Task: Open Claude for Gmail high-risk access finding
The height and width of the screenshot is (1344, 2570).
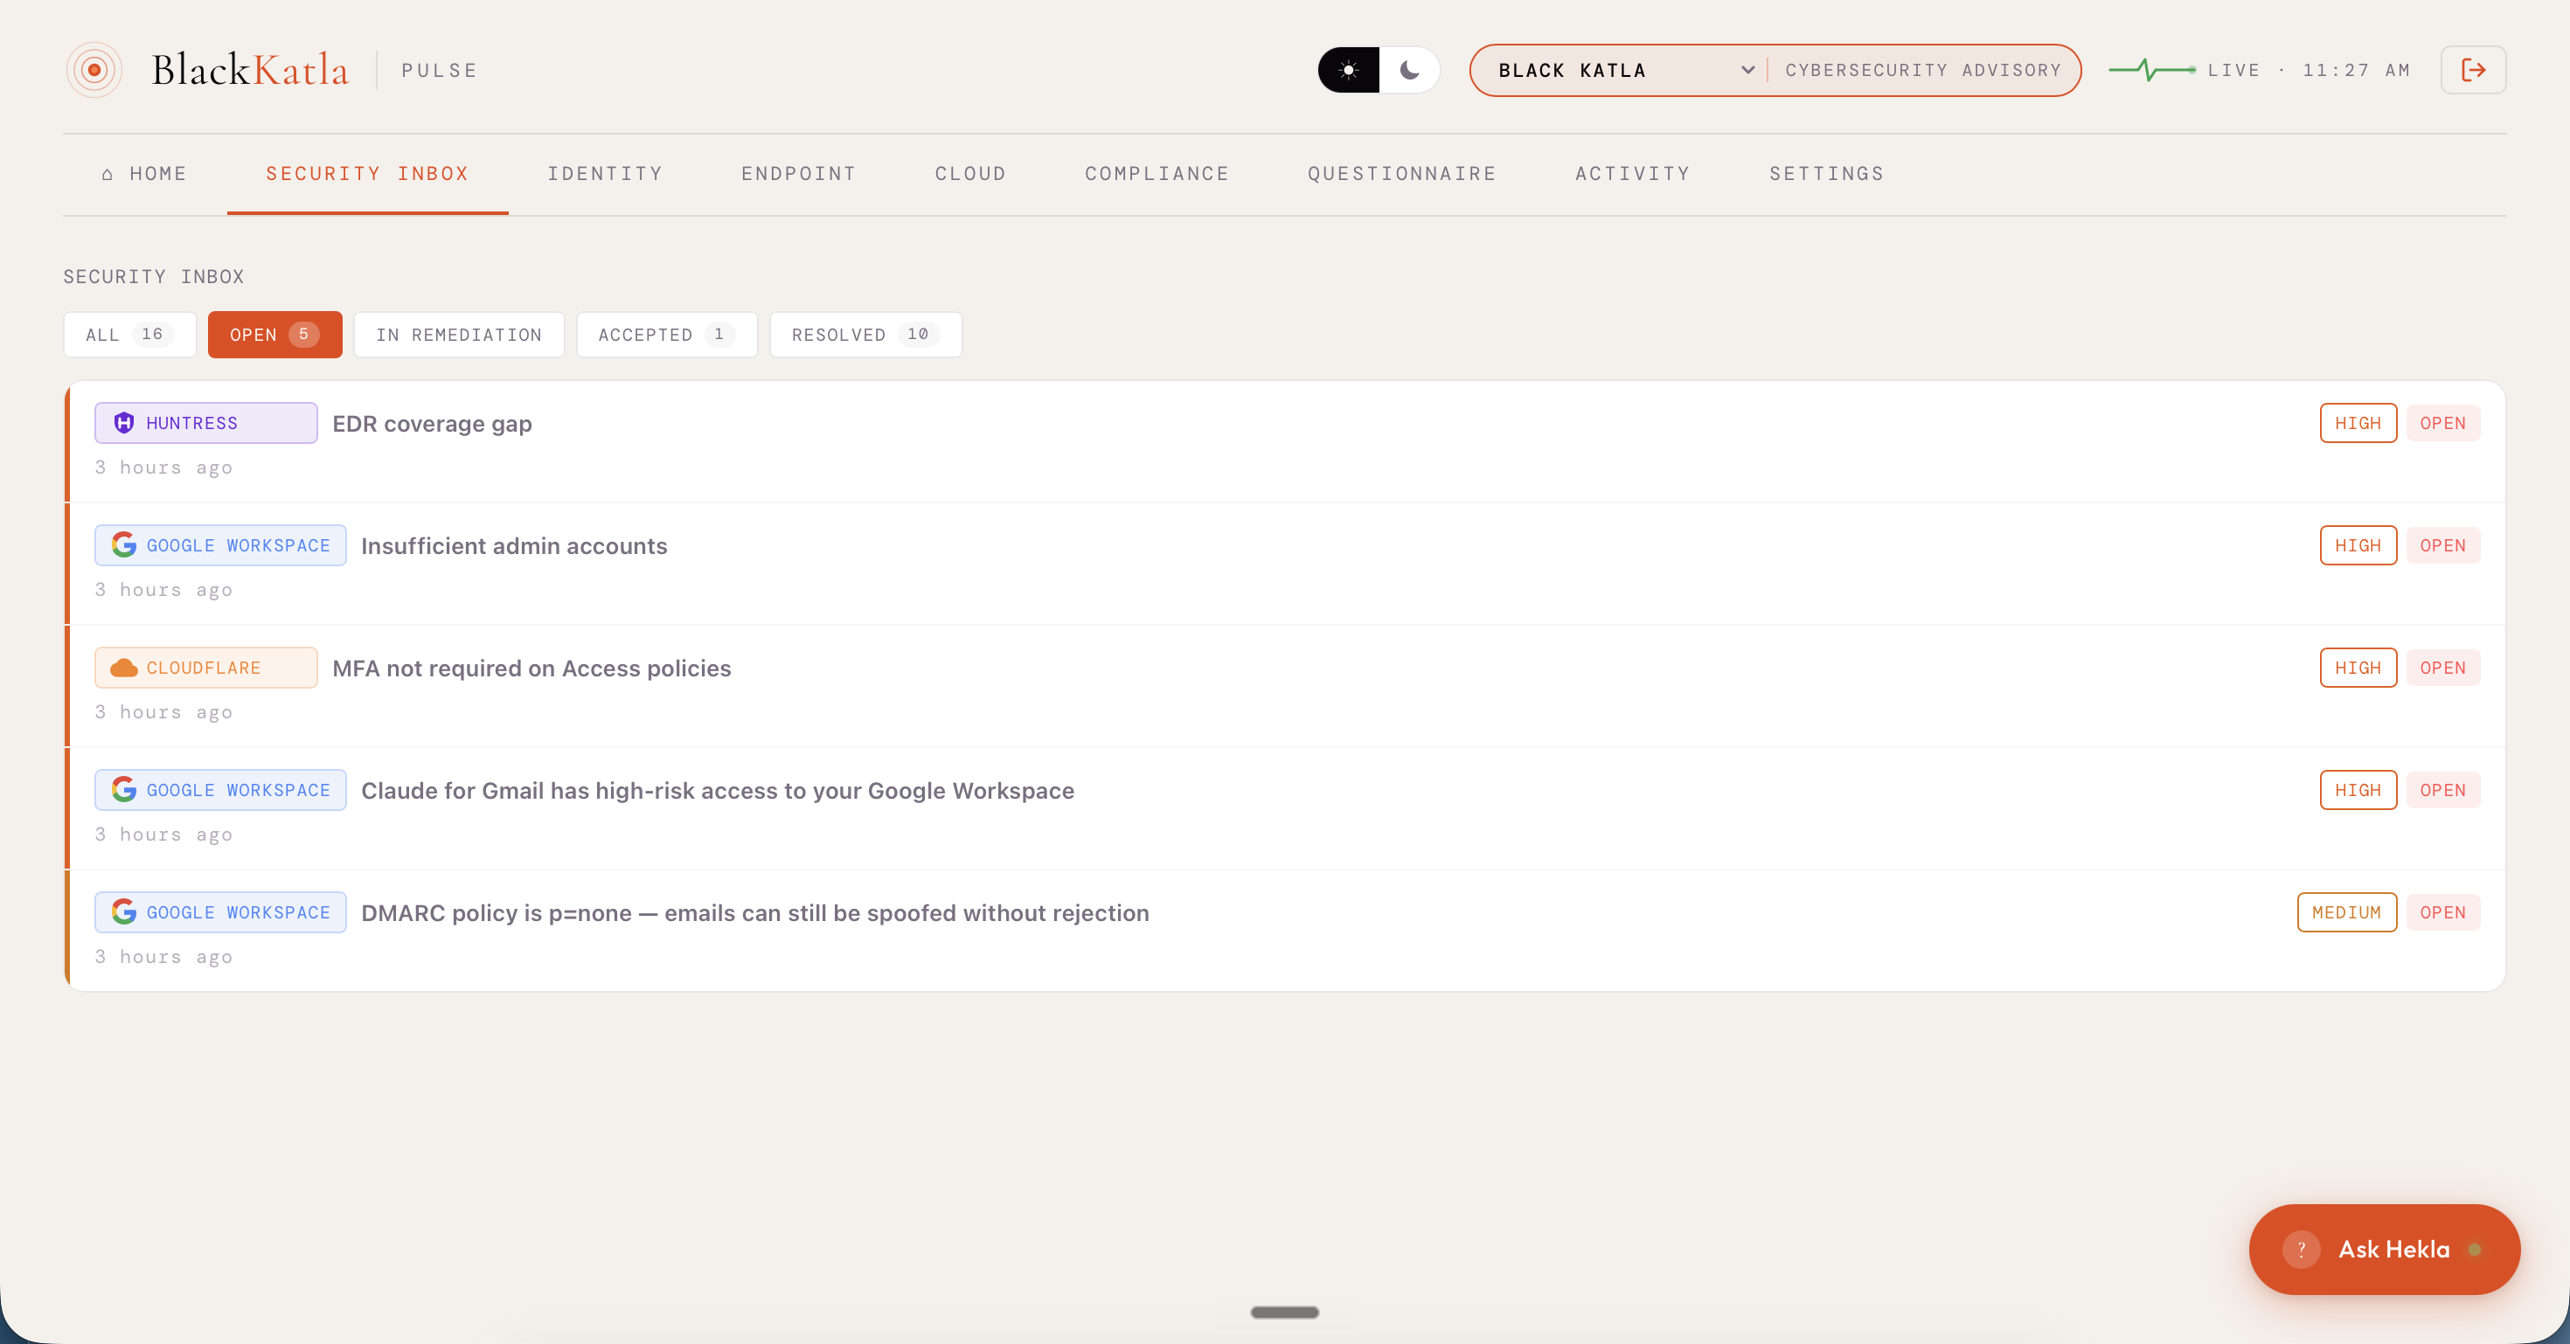Action: click(718, 791)
